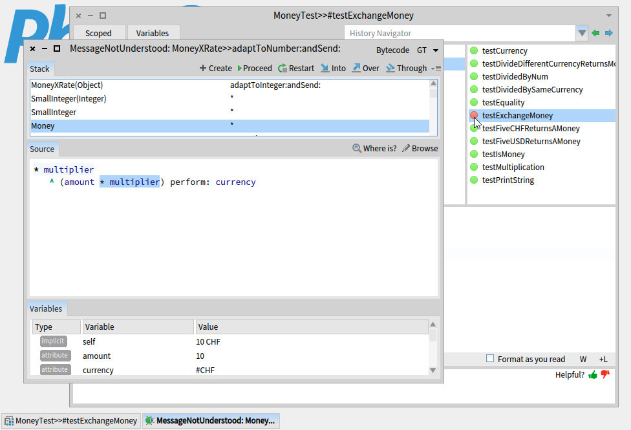
Task: Select MoneyXRate(Object) stack frame
Action: coord(230,85)
